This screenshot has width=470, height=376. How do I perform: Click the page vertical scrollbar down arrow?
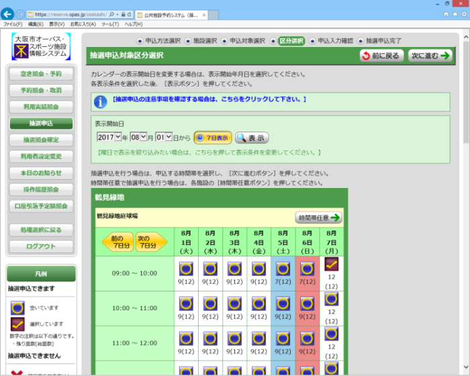pos(466,367)
